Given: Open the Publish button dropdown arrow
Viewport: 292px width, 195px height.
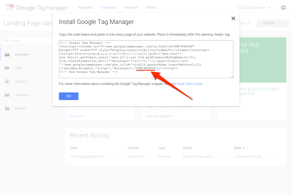Looking at the screenshot, I should 285,23.
